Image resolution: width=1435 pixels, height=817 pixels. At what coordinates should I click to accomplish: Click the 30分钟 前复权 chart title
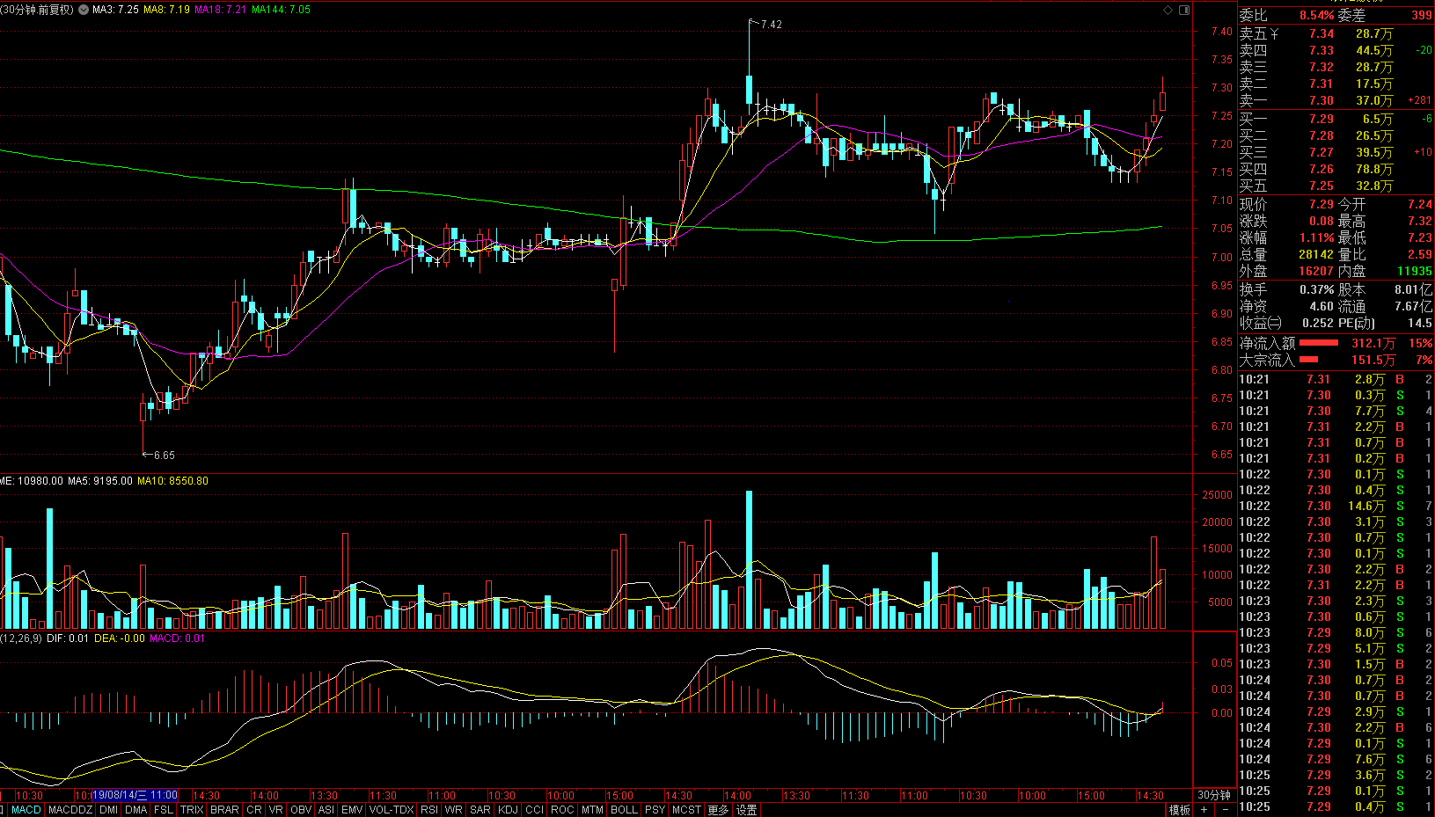(x=38, y=10)
